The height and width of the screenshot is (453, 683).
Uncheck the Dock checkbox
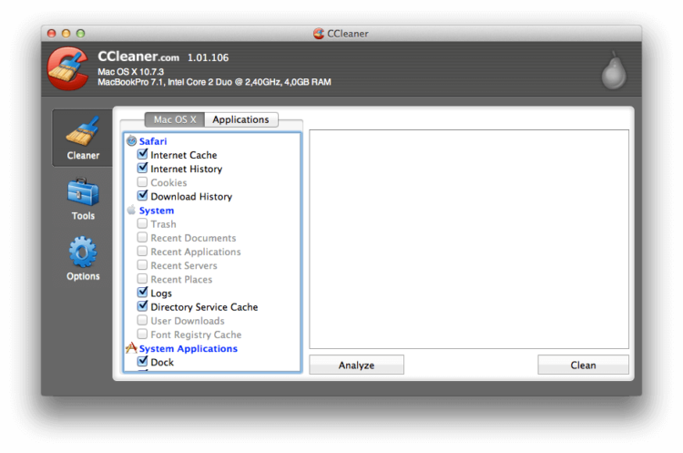pyautogui.click(x=142, y=362)
